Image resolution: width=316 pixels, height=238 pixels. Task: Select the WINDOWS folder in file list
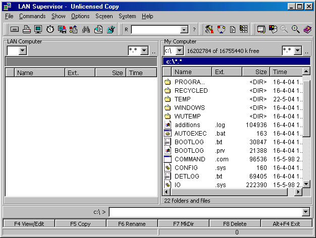(x=189, y=108)
